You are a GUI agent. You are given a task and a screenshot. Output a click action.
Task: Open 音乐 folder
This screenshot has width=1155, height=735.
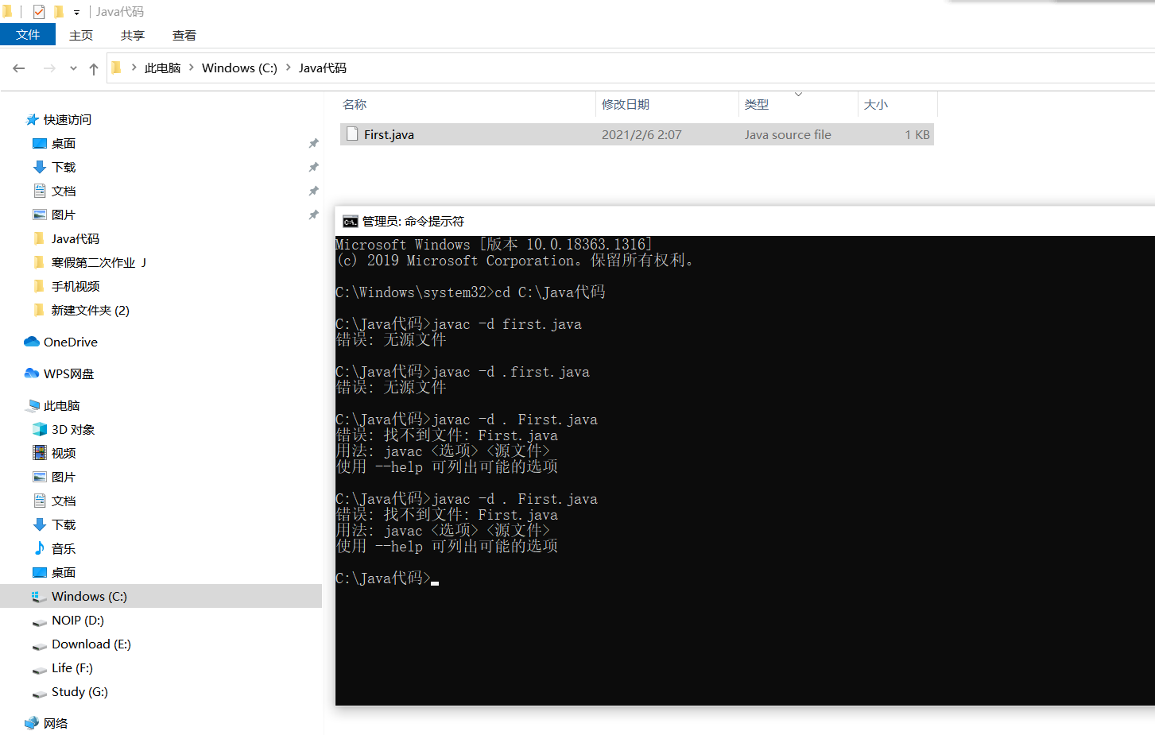(x=64, y=548)
